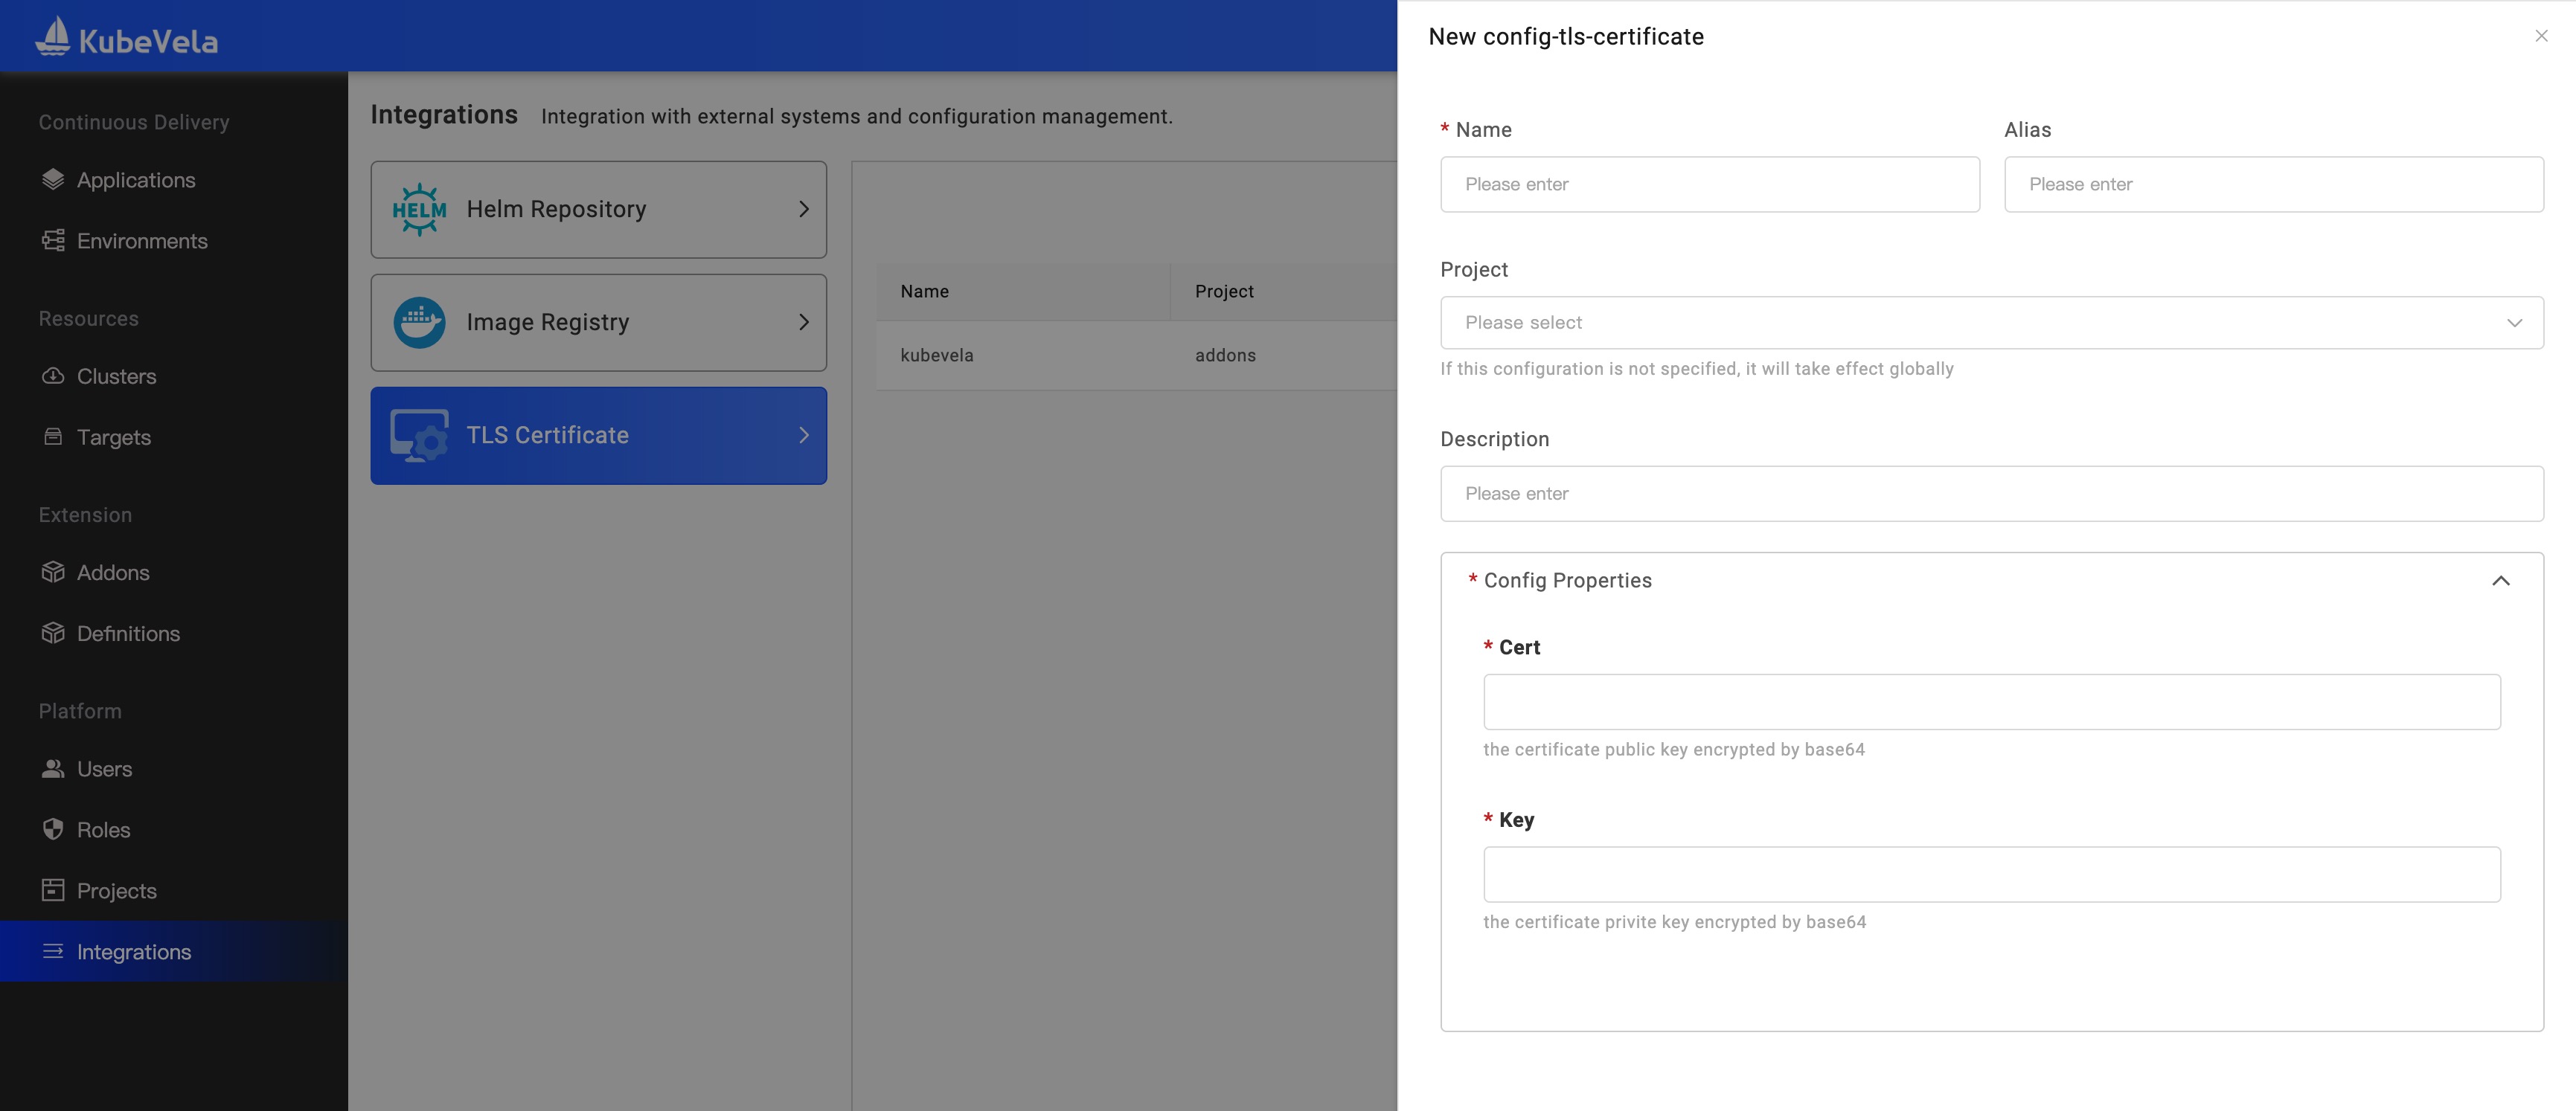
Task: Expand Helm Repository chevron arrow
Action: 804,210
